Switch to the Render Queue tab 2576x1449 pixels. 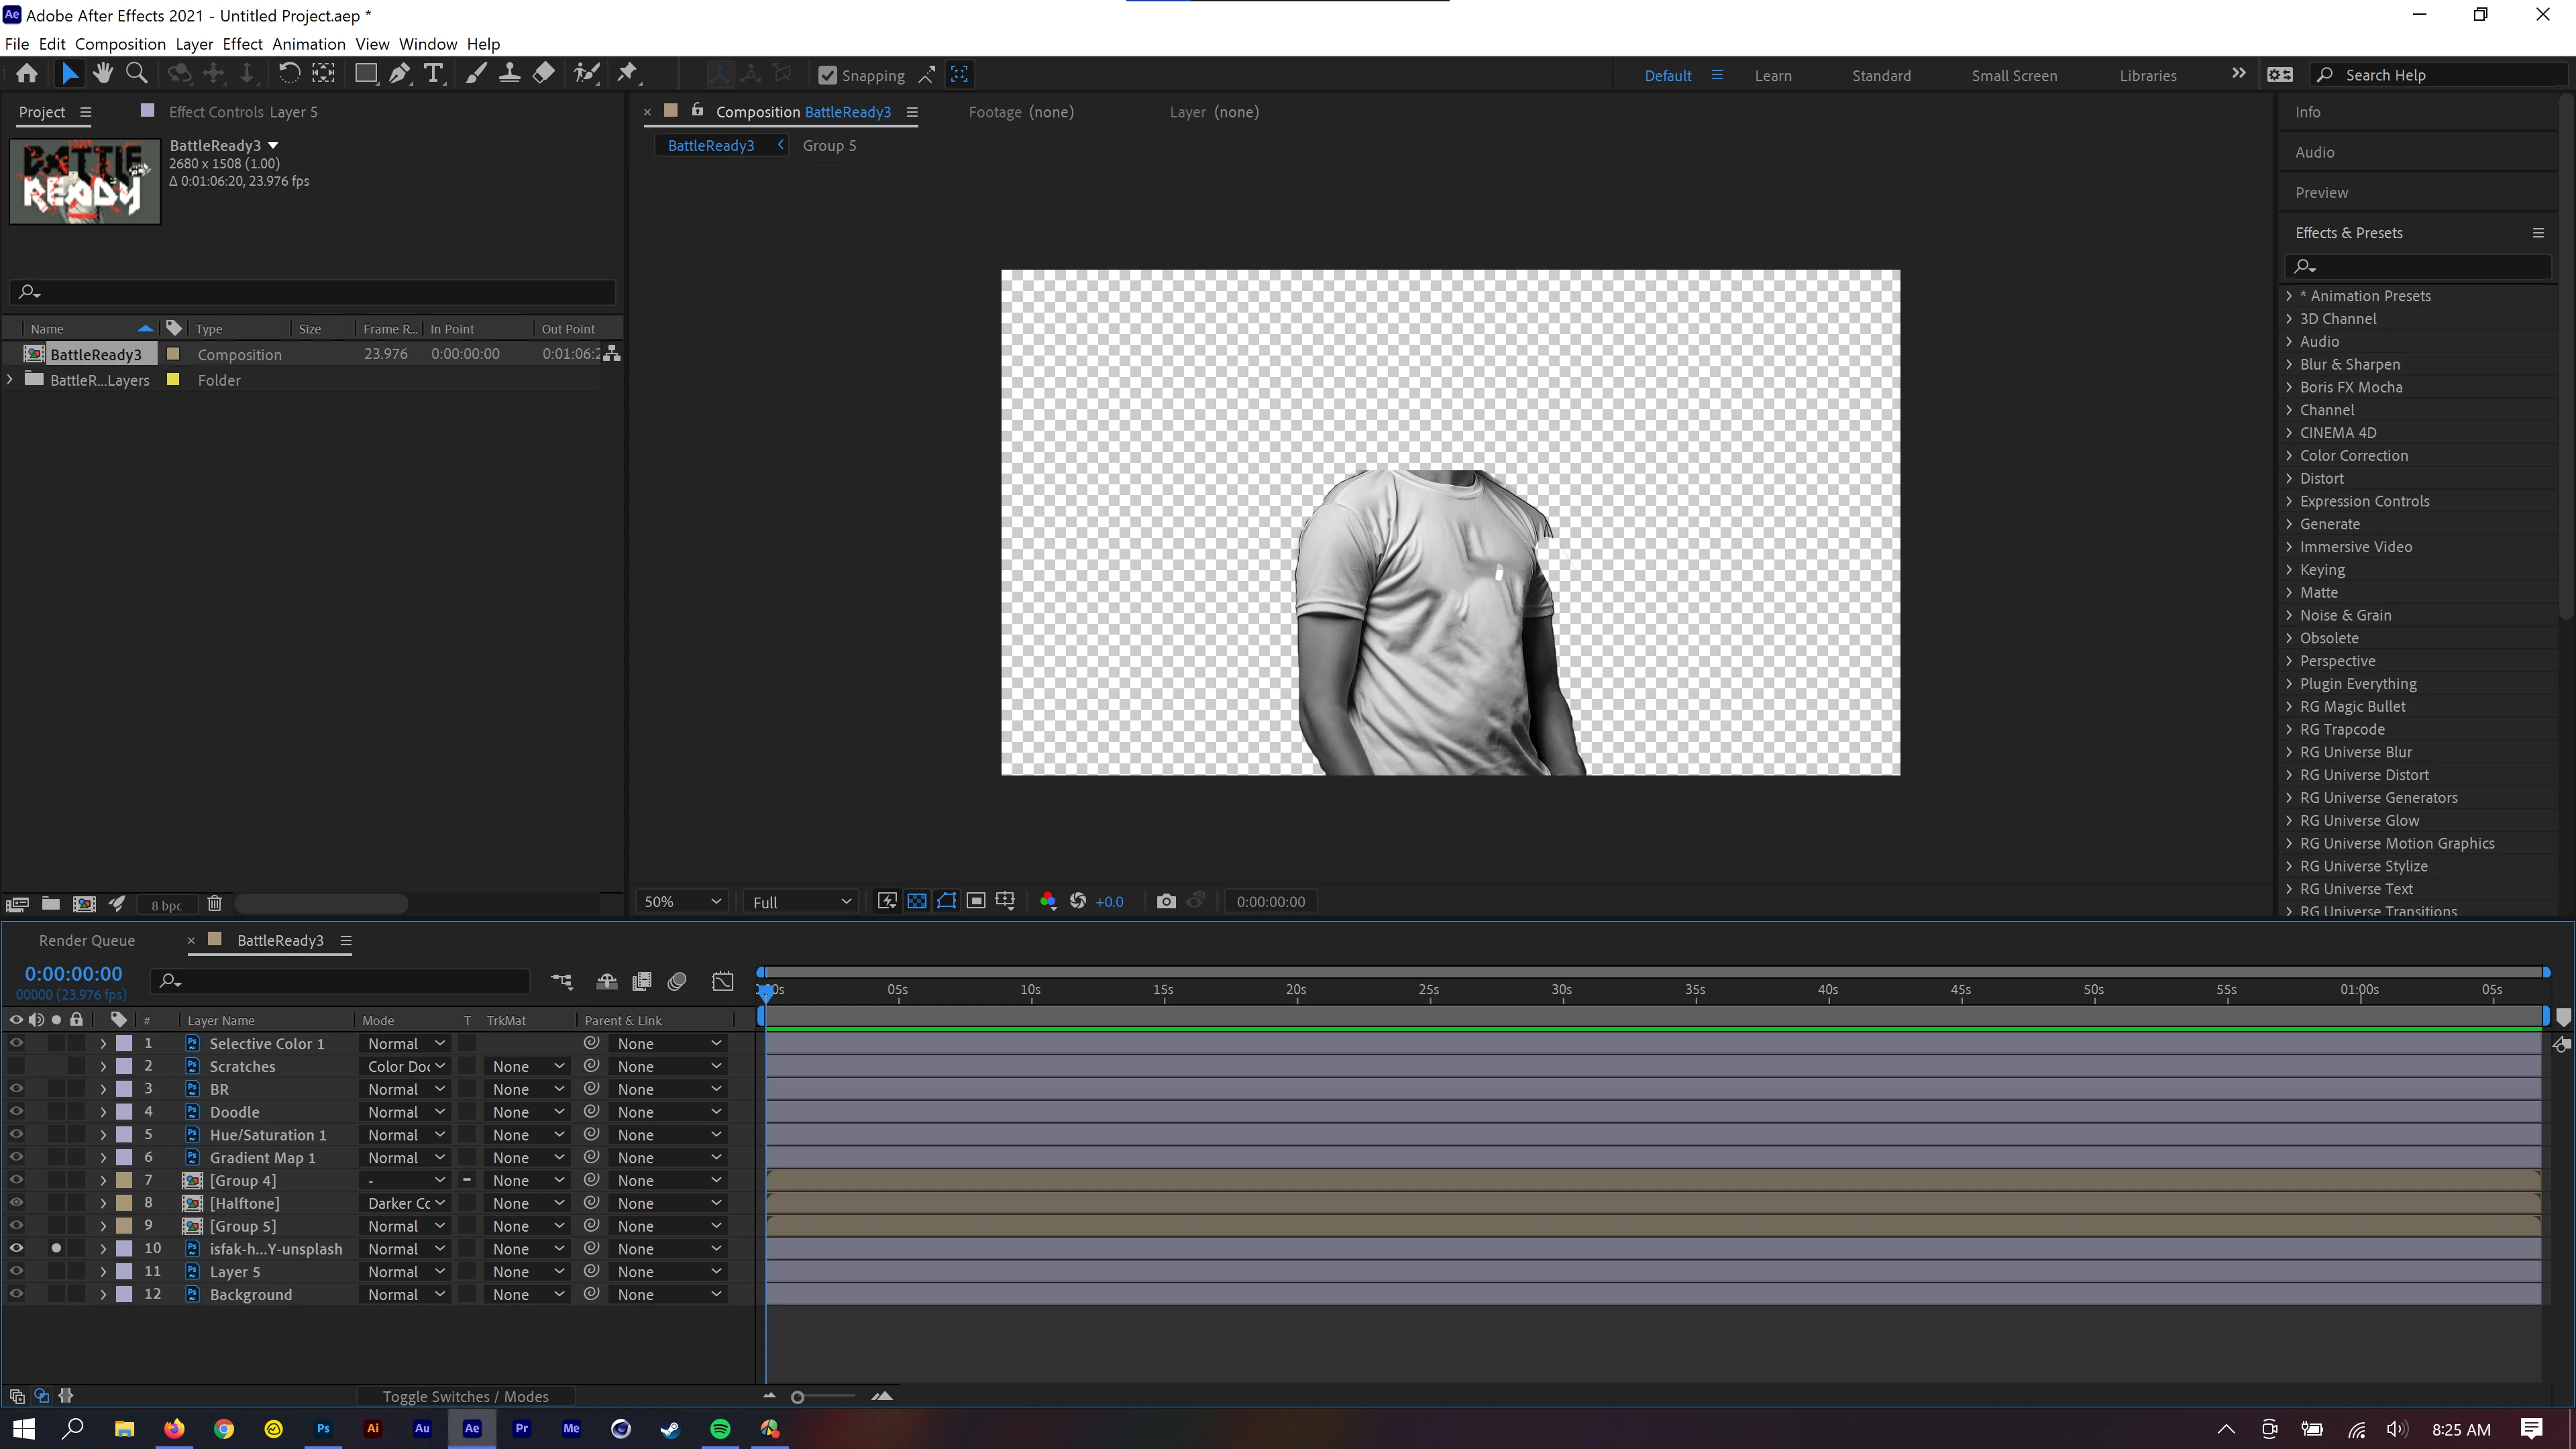[x=86, y=940]
